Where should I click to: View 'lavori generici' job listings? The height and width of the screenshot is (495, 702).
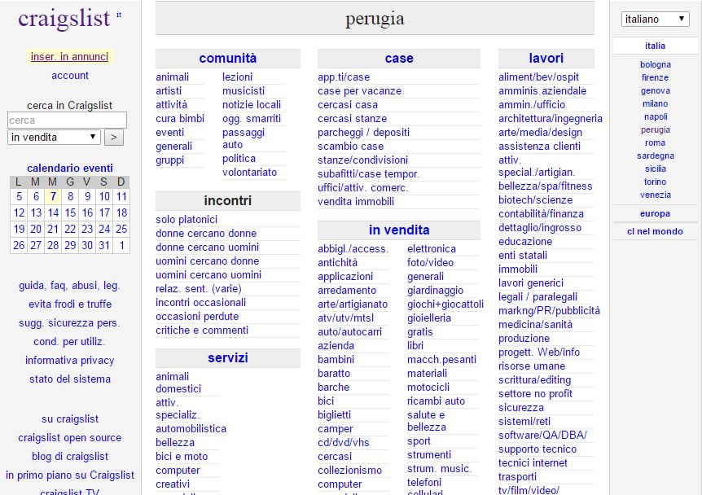(x=530, y=283)
